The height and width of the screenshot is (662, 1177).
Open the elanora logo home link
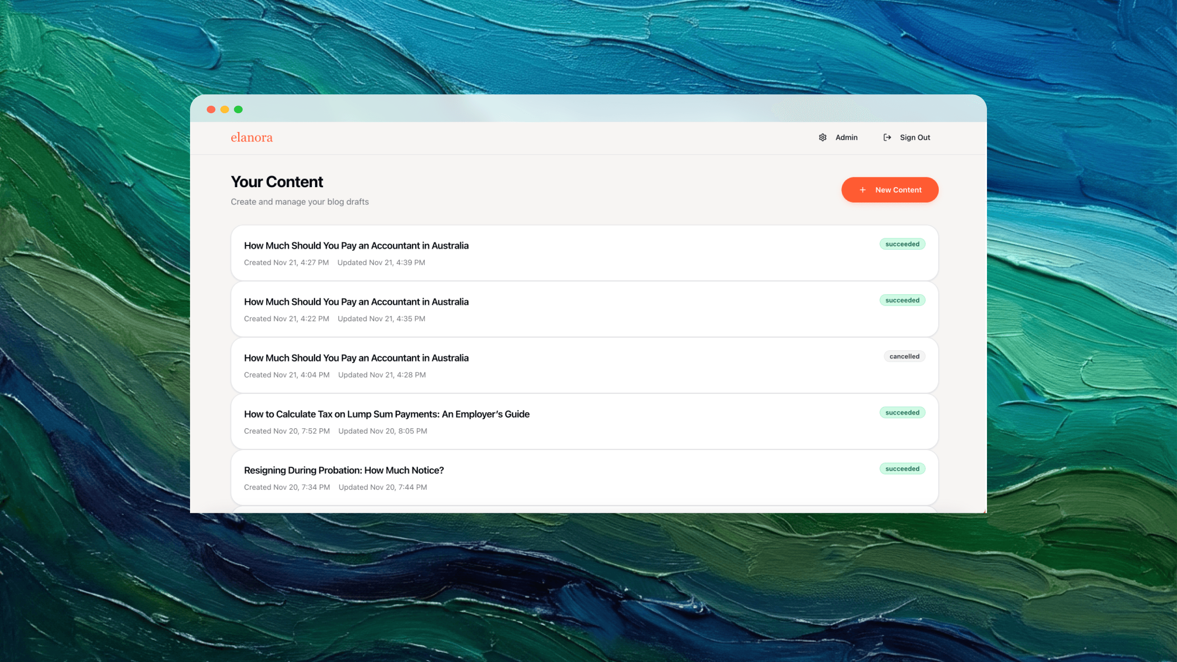(x=251, y=138)
